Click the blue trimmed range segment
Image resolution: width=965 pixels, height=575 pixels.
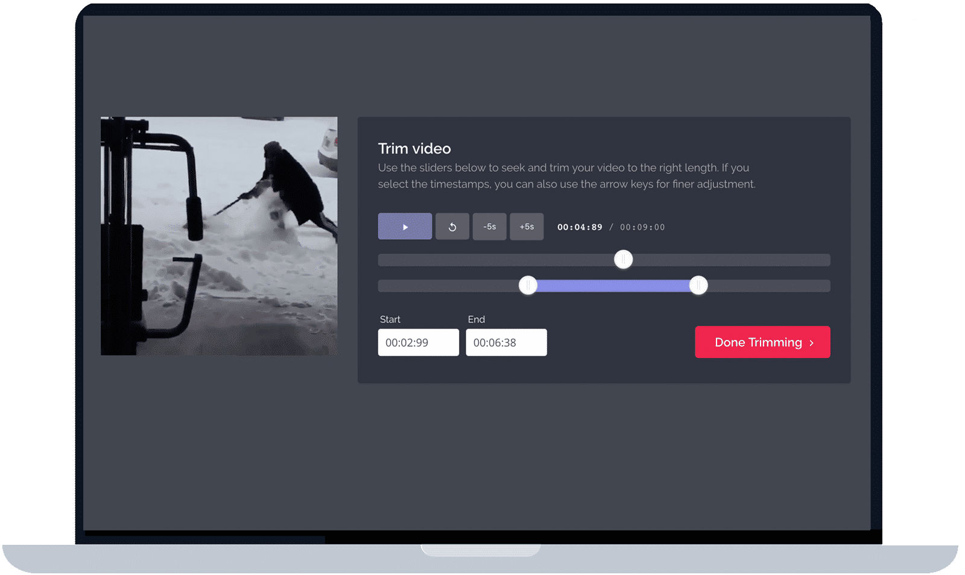click(x=612, y=285)
